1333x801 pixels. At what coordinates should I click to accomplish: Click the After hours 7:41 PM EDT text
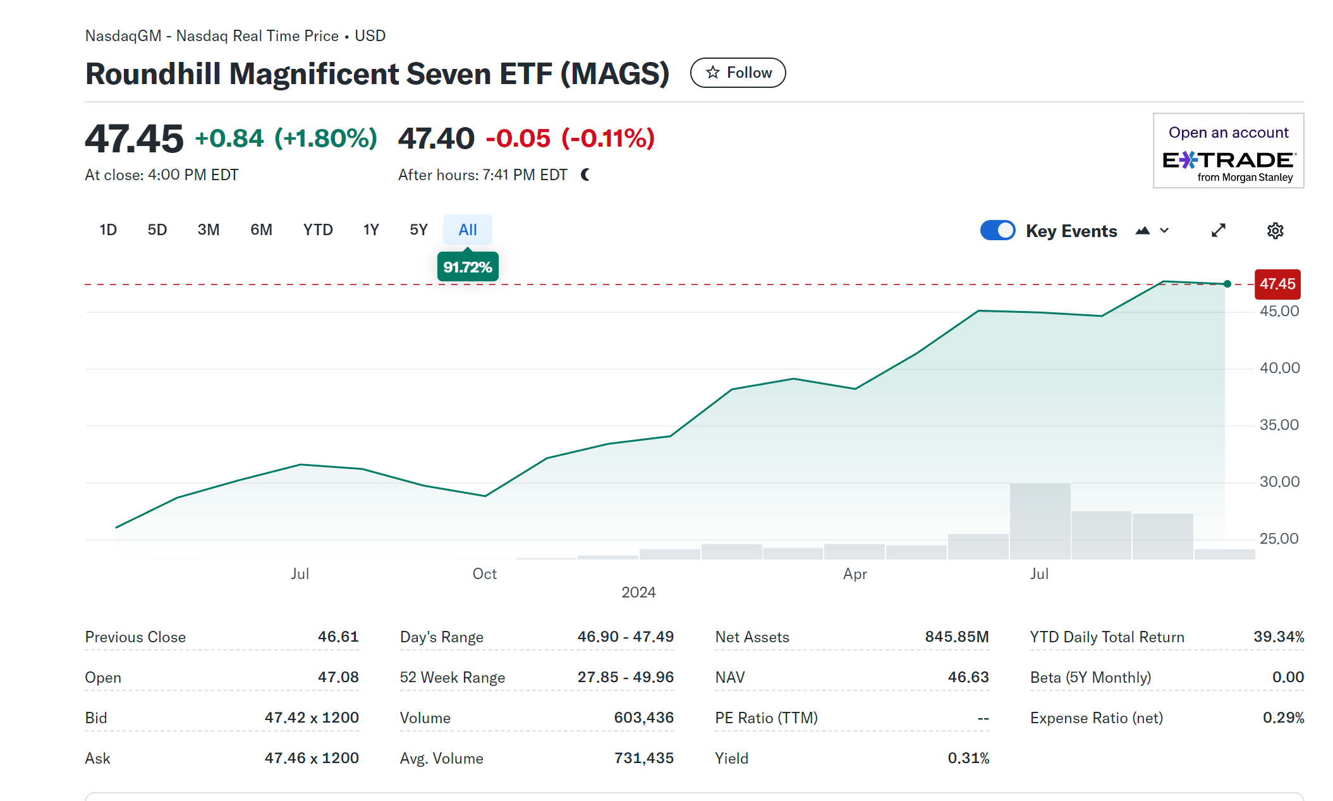(483, 175)
